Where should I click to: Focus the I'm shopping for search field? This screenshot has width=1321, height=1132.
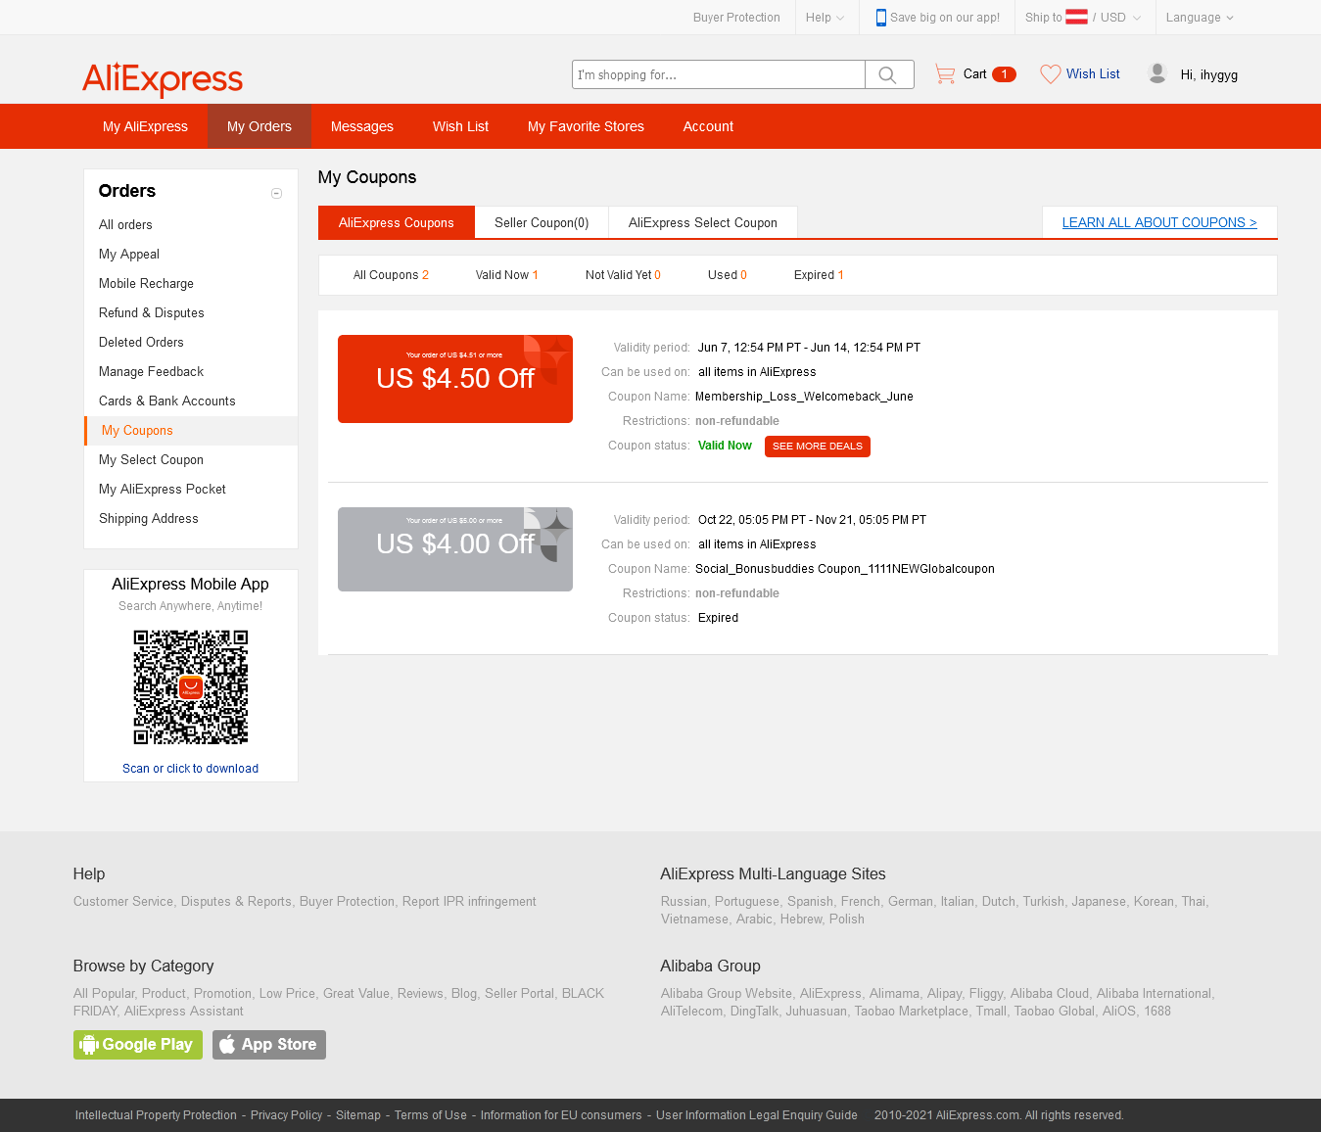click(719, 74)
